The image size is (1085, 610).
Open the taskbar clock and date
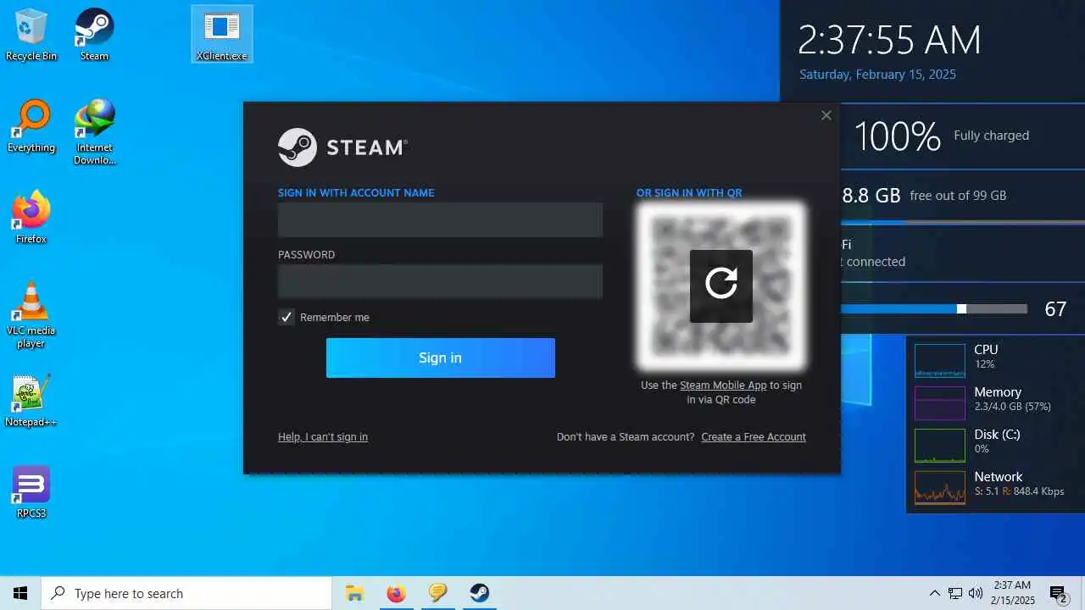1013,593
